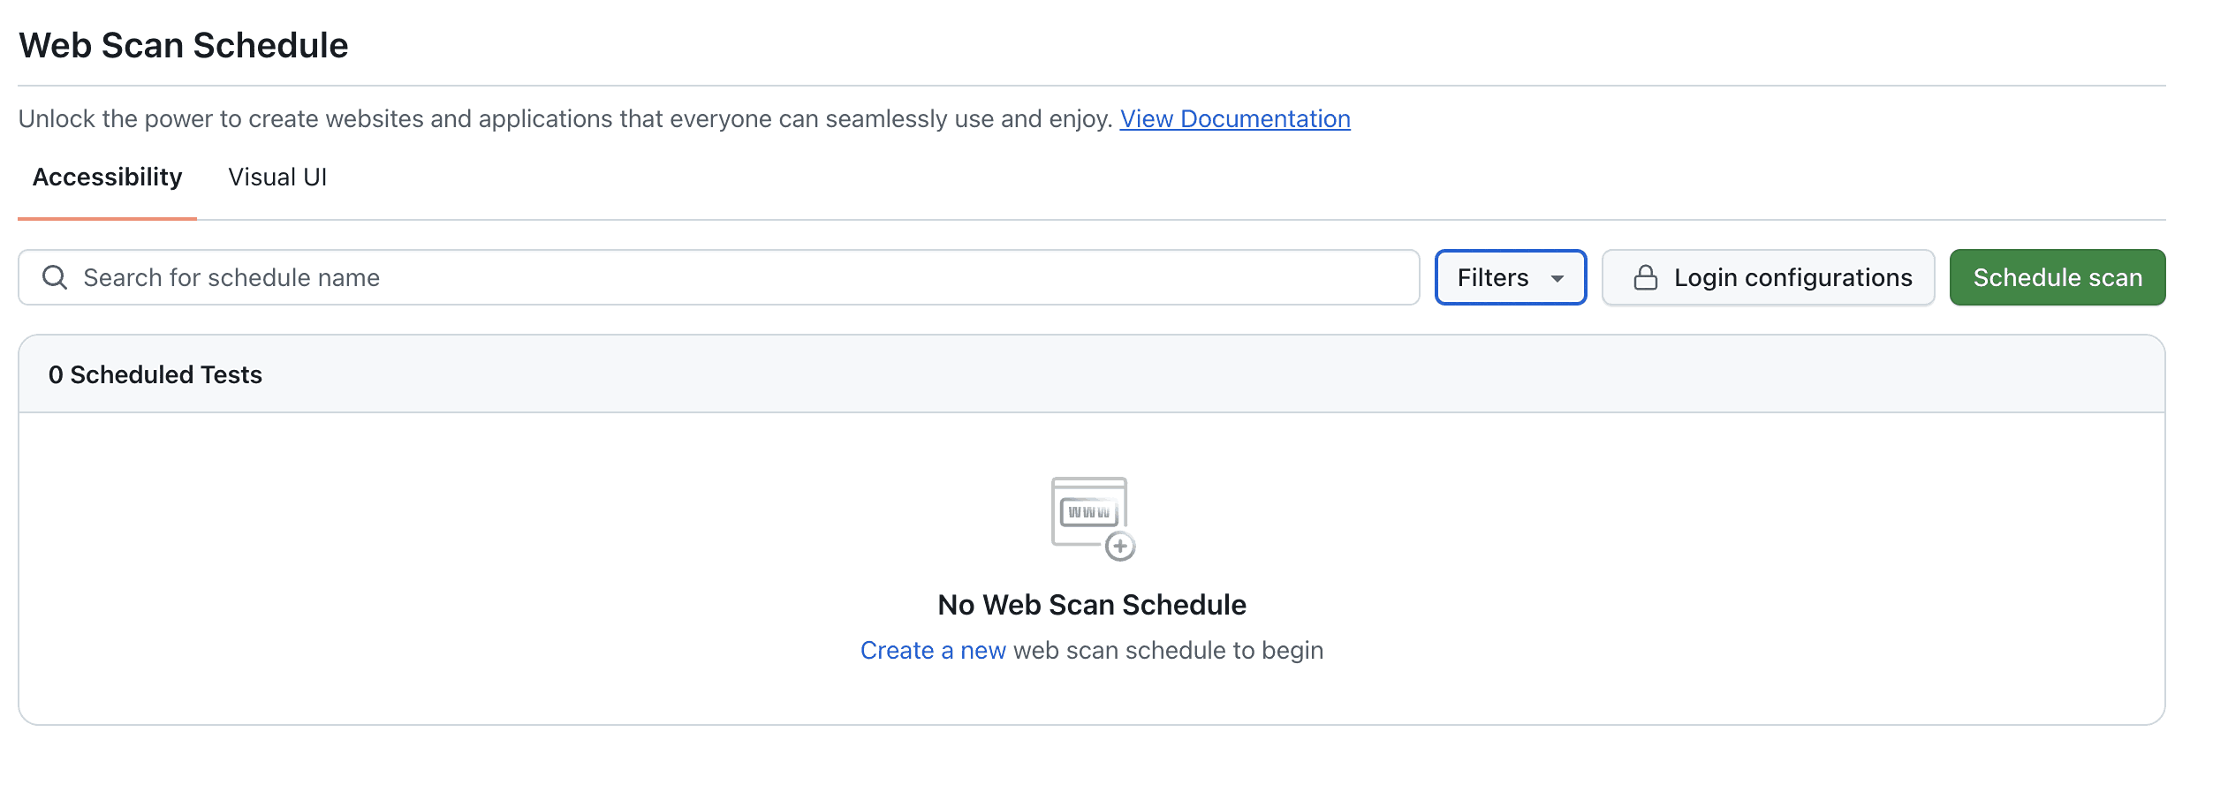Click the www browser graphic in the empty state

tap(1087, 509)
